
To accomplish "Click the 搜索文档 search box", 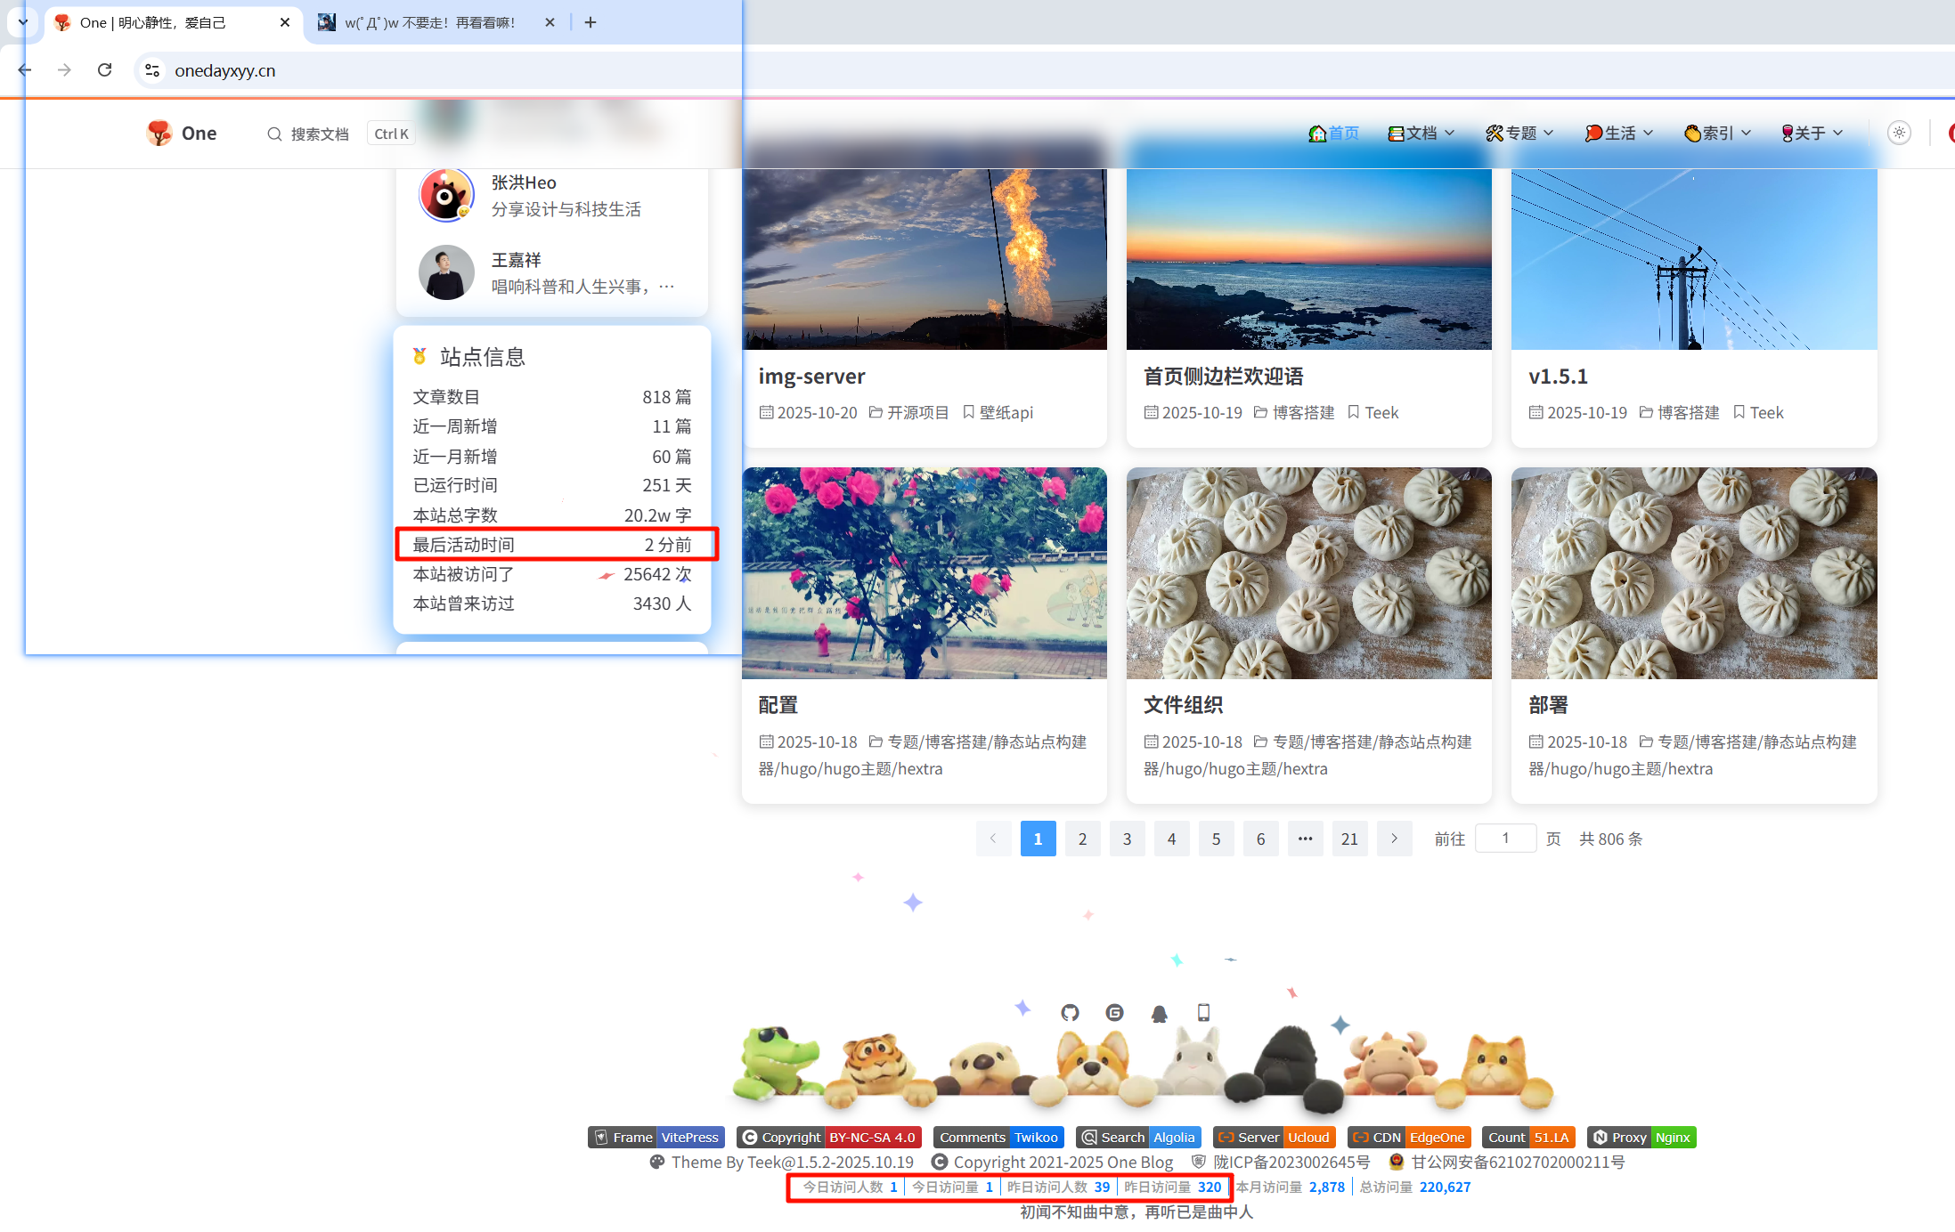I will (x=319, y=134).
